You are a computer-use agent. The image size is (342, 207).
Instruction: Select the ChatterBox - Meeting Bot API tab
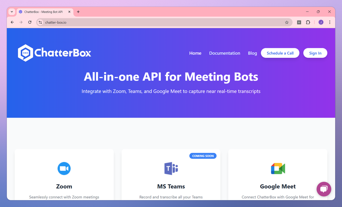[x=45, y=12]
